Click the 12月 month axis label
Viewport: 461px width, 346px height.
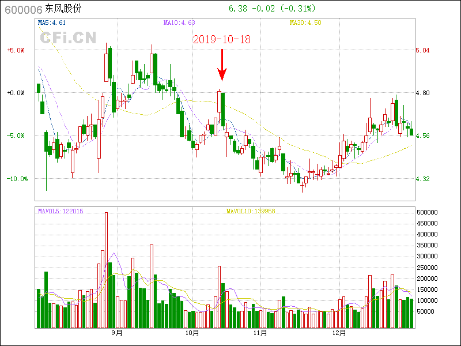(x=339, y=333)
